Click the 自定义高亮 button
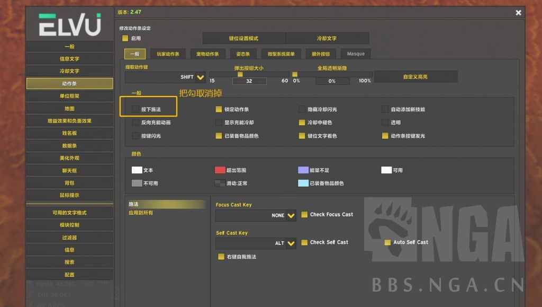Screen dimensions: 542x307 [x=416, y=76]
